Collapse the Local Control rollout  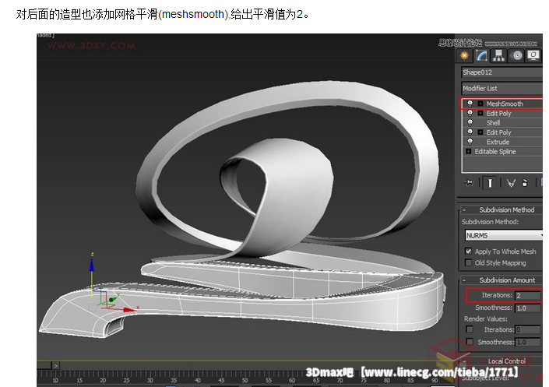[502, 361]
